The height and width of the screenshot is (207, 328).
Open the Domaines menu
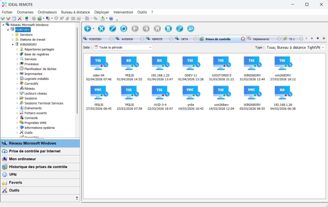pos(25,12)
